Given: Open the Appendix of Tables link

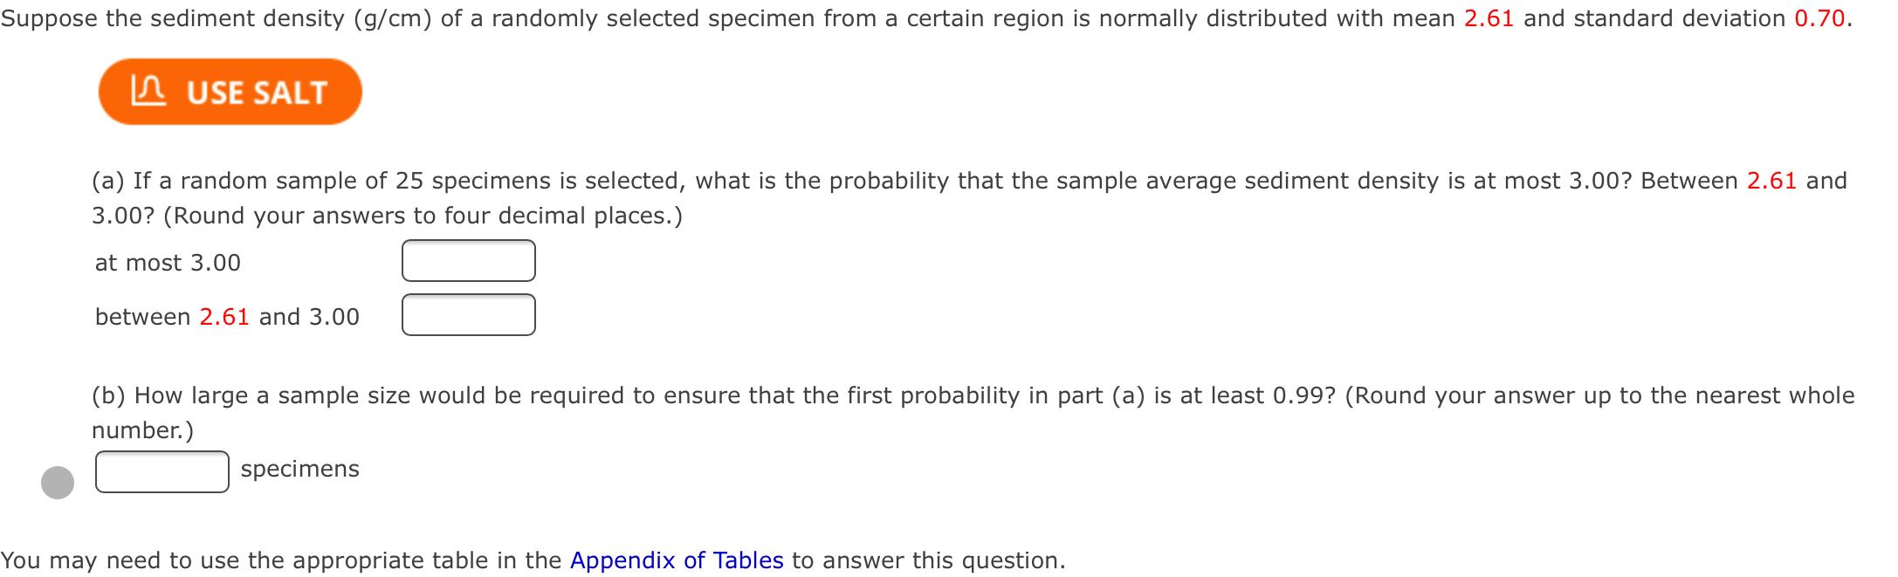Looking at the screenshot, I should pos(678,559).
